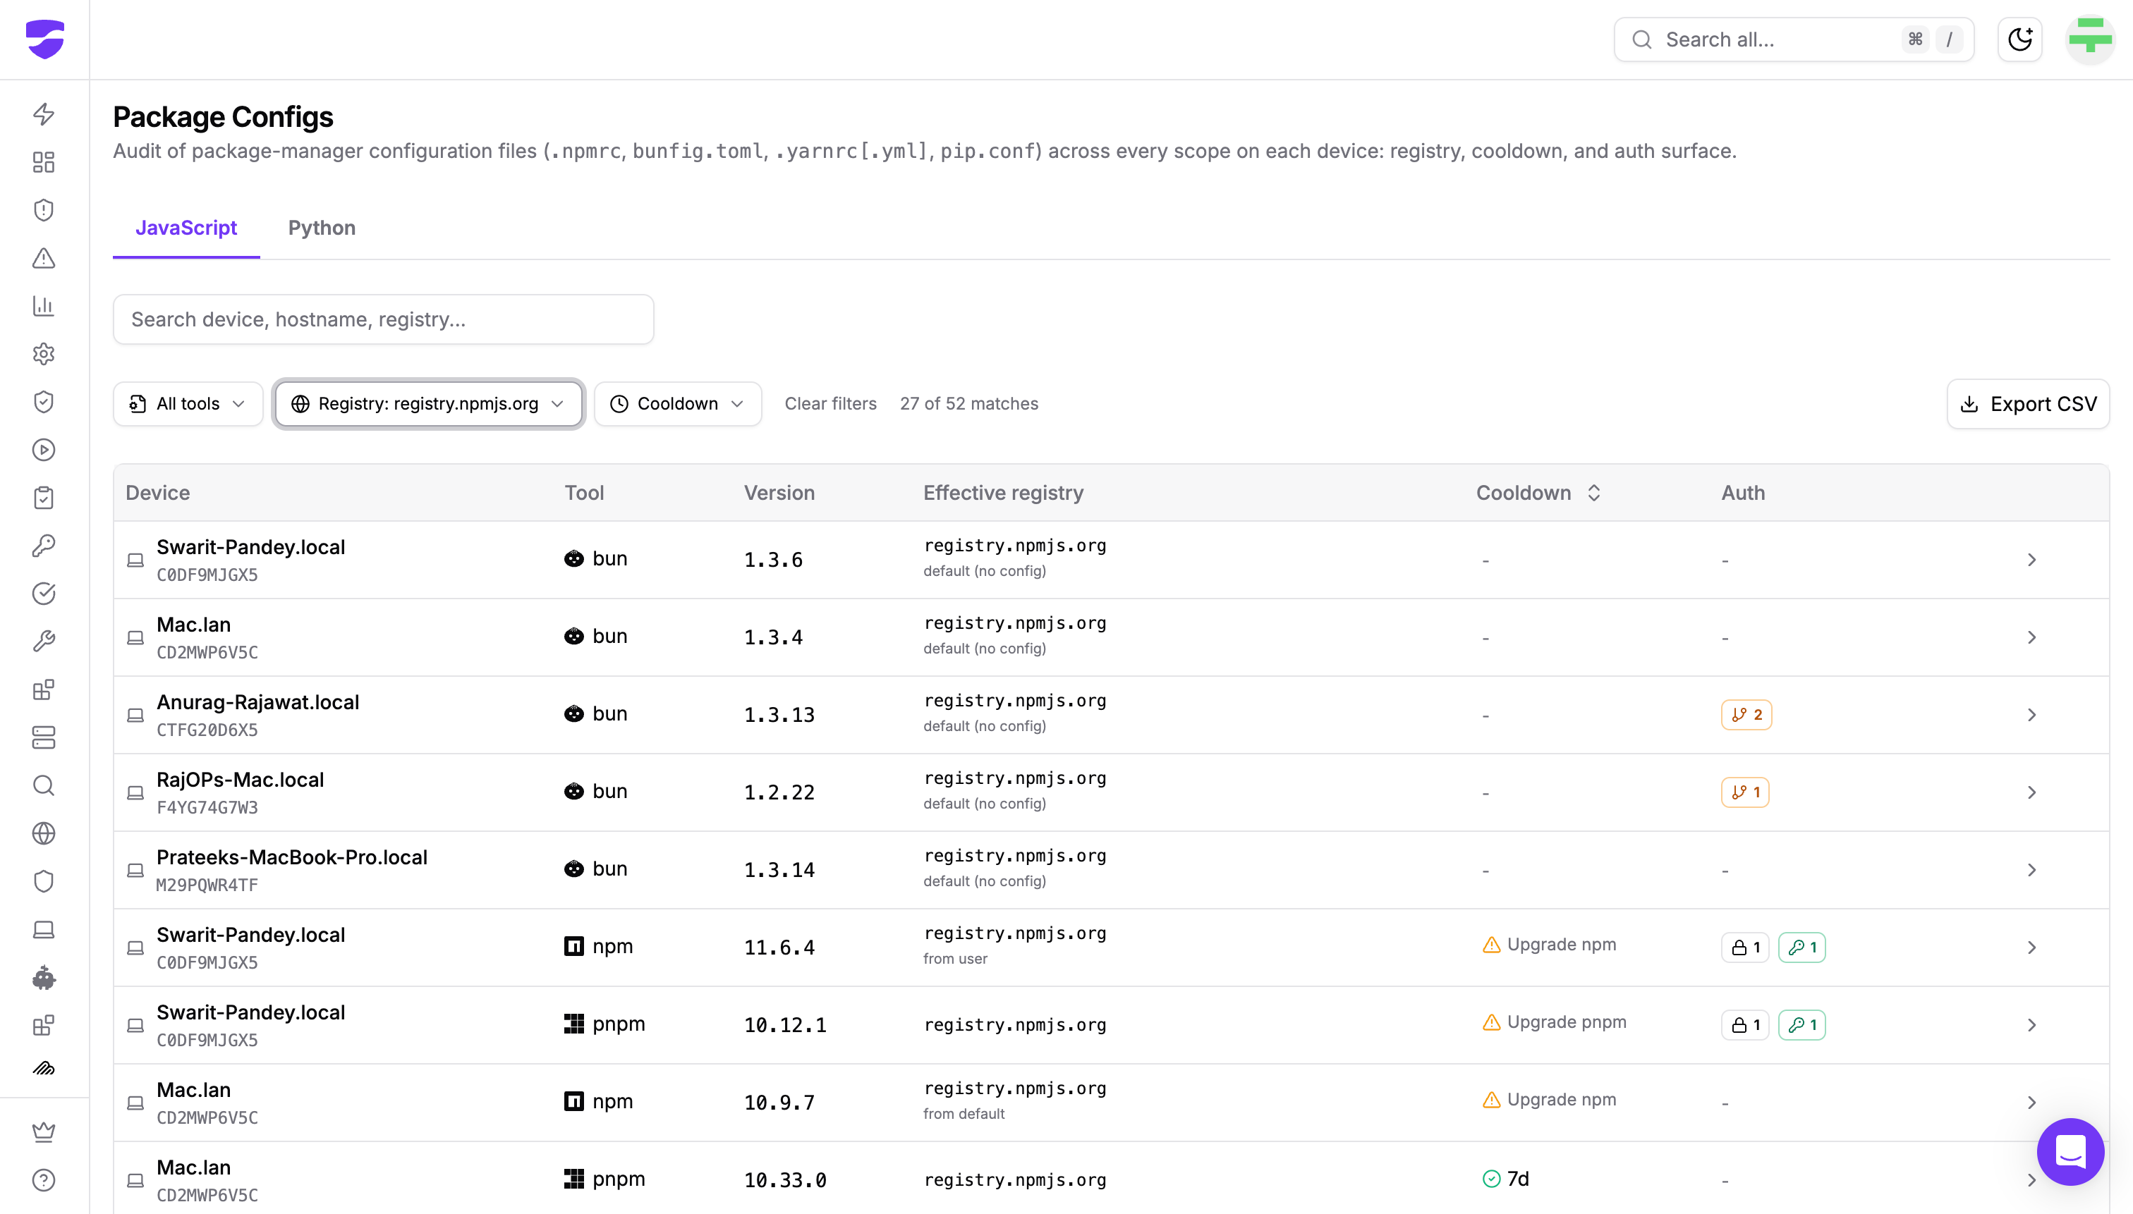The height and width of the screenshot is (1214, 2133).
Task: Open the Cooldown filter dropdown
Action: point(677,403)
